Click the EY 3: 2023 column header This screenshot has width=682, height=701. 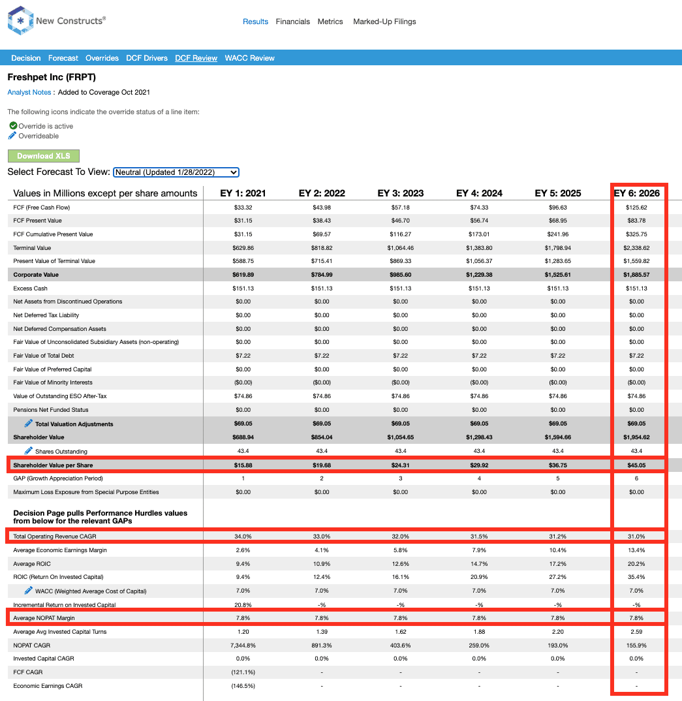tap(401, 193)
